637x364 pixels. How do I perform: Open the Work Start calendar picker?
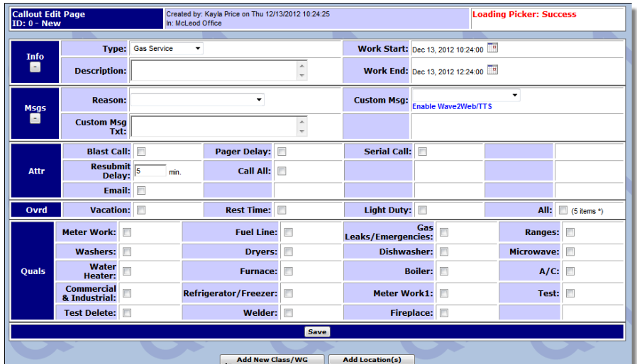(x=493, y=49)
